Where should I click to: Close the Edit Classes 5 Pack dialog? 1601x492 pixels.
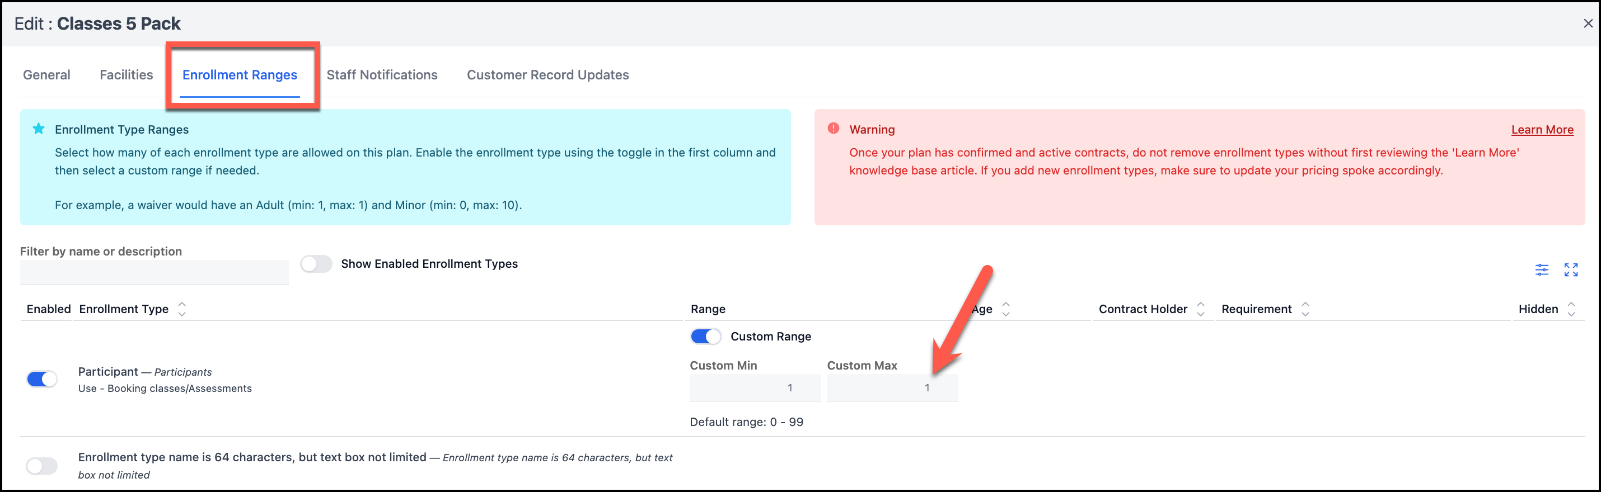point(1588,23)
